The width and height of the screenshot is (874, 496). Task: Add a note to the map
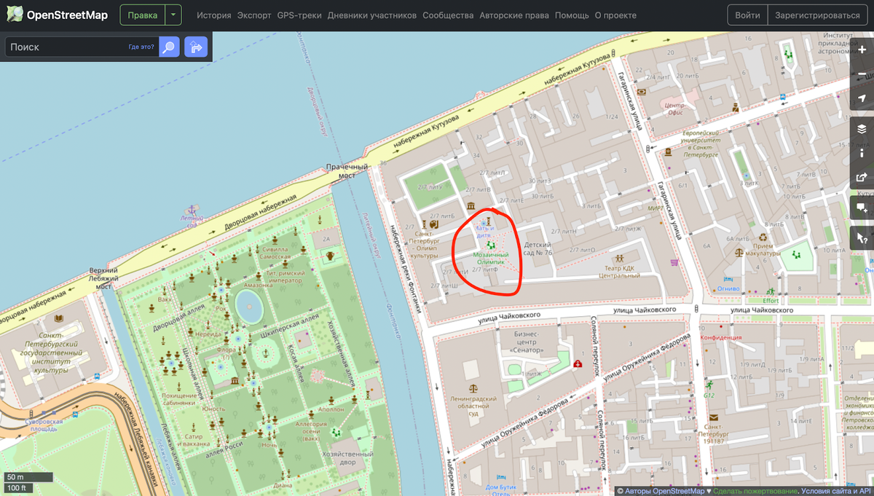tap(862, 208)
